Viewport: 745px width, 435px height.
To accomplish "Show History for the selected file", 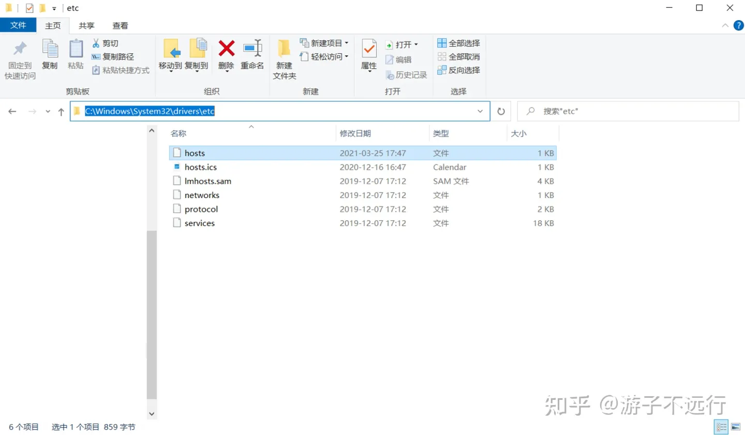I will pos(406,76).
